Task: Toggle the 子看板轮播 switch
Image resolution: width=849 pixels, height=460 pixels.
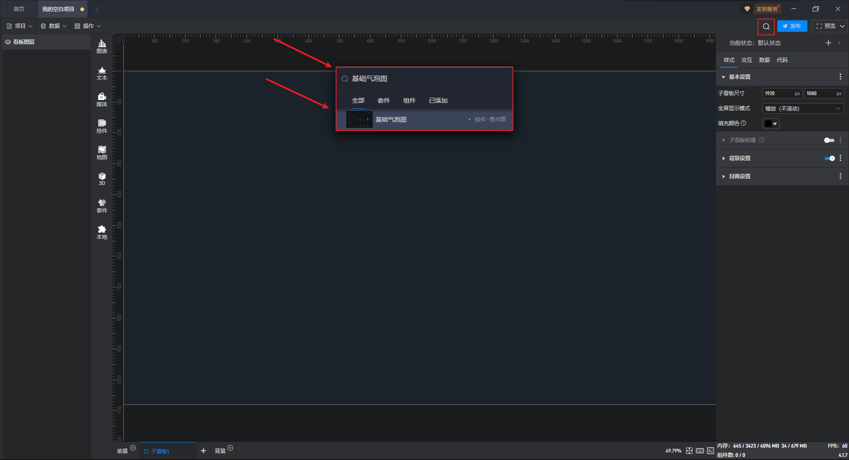Action: [829, 140]
